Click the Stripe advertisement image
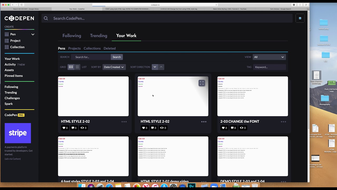This screenshot has width=337, height=190. 18,133
